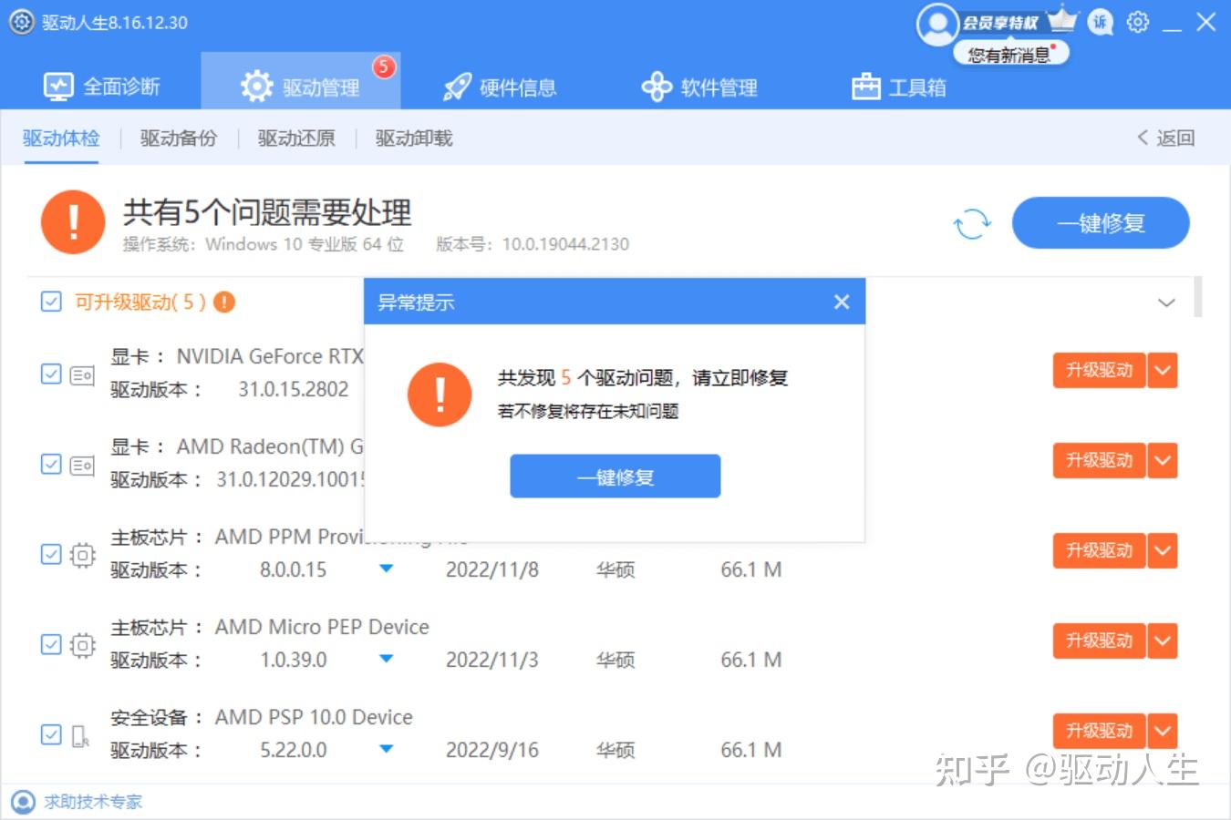The height and width of the screenshot is (820, 1231).
Task: Click 升级驱动 for AMD PSP 10.0 Device
Action: 1099,732
